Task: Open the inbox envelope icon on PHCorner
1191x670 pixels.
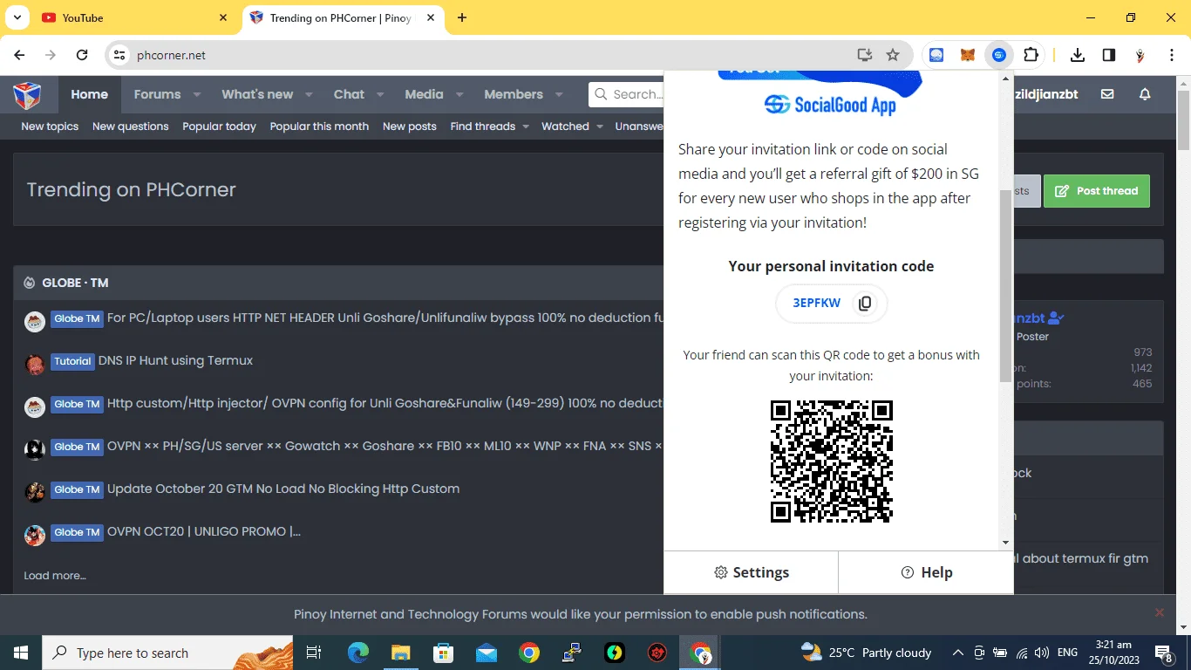Action: click(1107, 94)
